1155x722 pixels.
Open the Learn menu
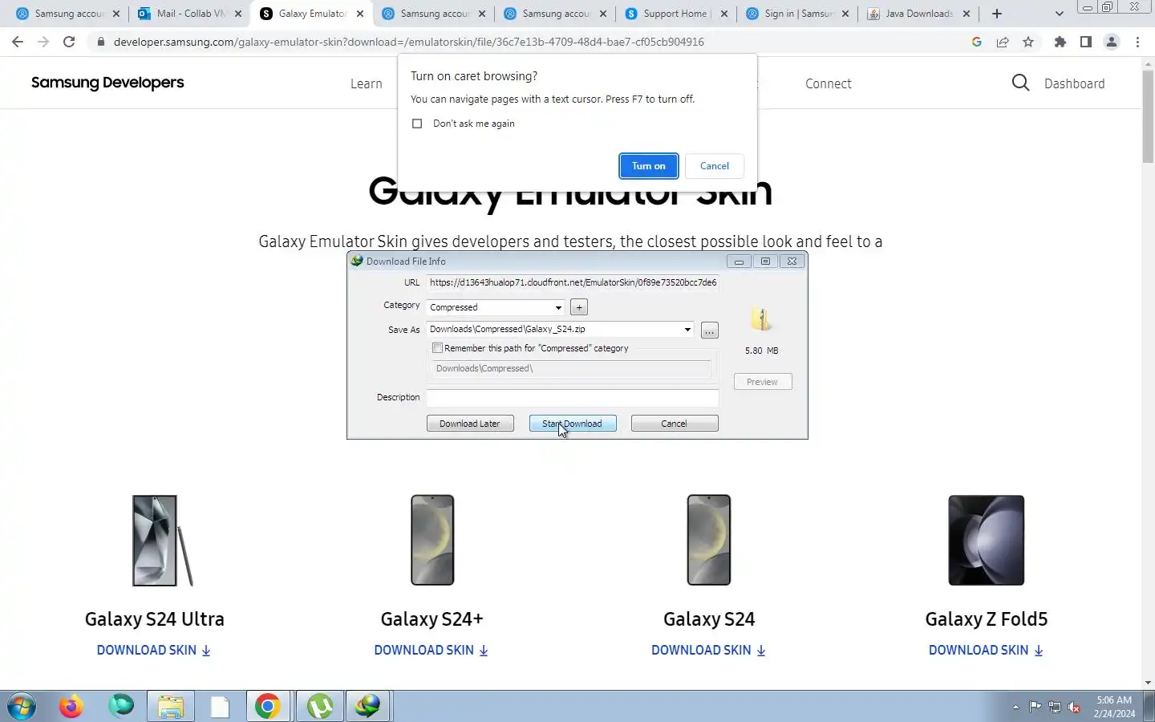click(x=367, y=83)
